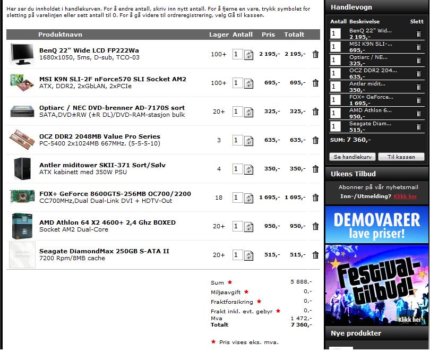The width and height of the screenshot is (430, 351).
Task: Delete Antler miditower row with trash icon
Action: pyautogui.click(x=315, y=169)
